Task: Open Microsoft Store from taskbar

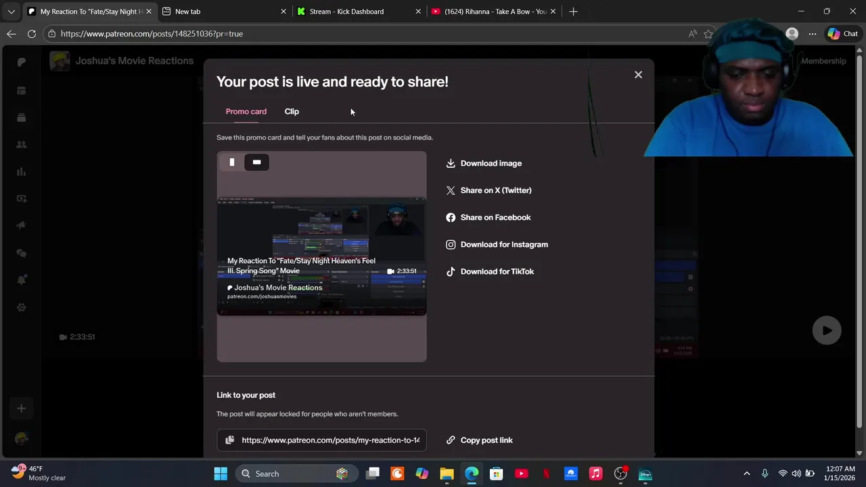Action: [x=497, y=473]
